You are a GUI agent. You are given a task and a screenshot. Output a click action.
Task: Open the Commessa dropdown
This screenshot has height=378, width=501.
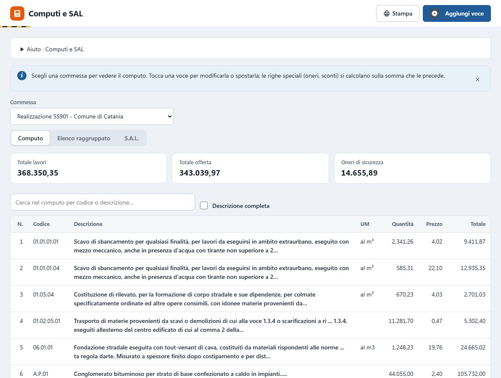92,116
